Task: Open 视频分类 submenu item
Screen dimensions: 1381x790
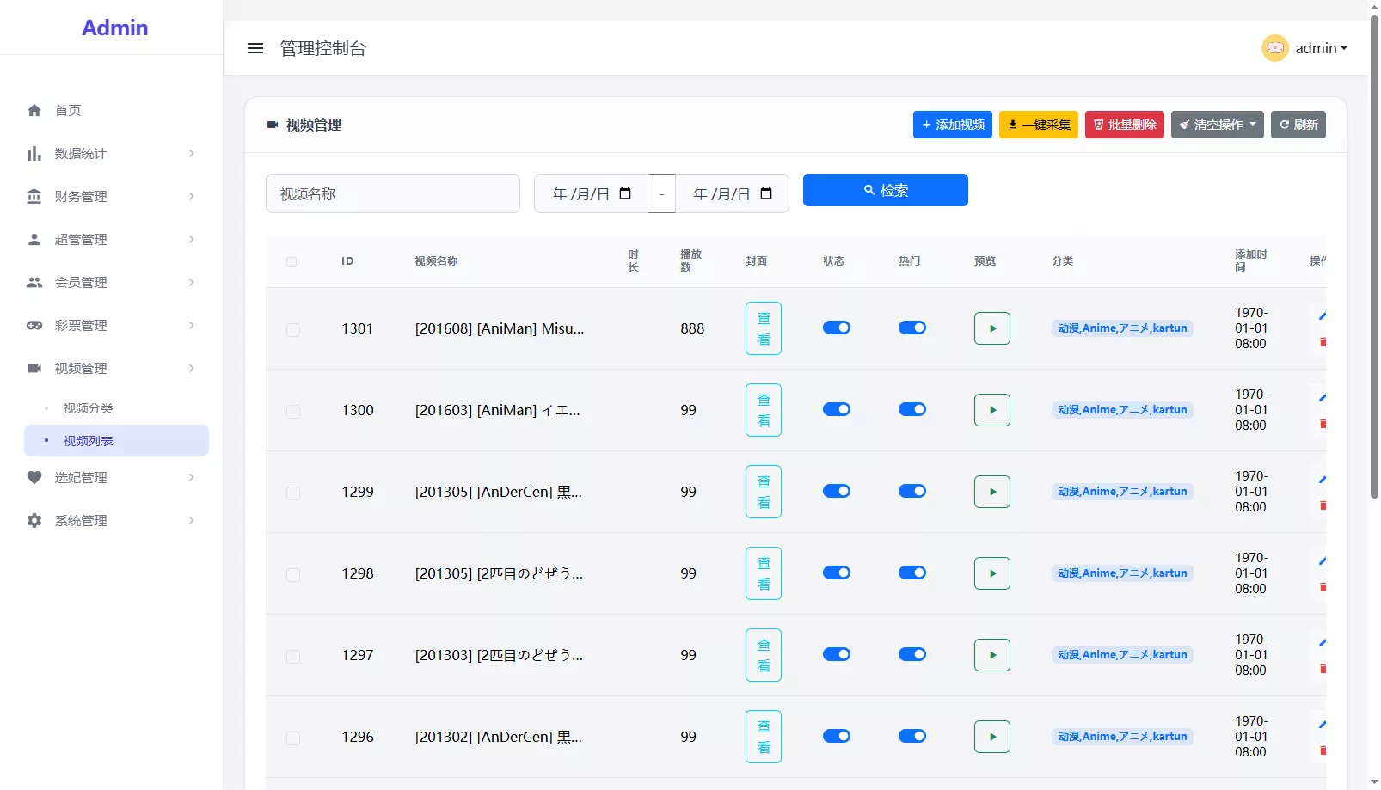Action: (88, 408)
